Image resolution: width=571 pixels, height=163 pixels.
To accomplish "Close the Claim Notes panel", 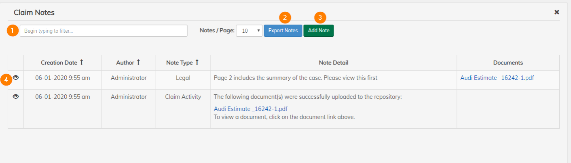I will pyautogui.click(x=557, y=12).
